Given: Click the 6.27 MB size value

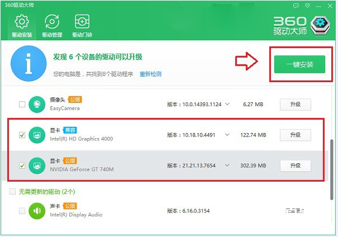Looking at the screenshot, I should (253, 105).
